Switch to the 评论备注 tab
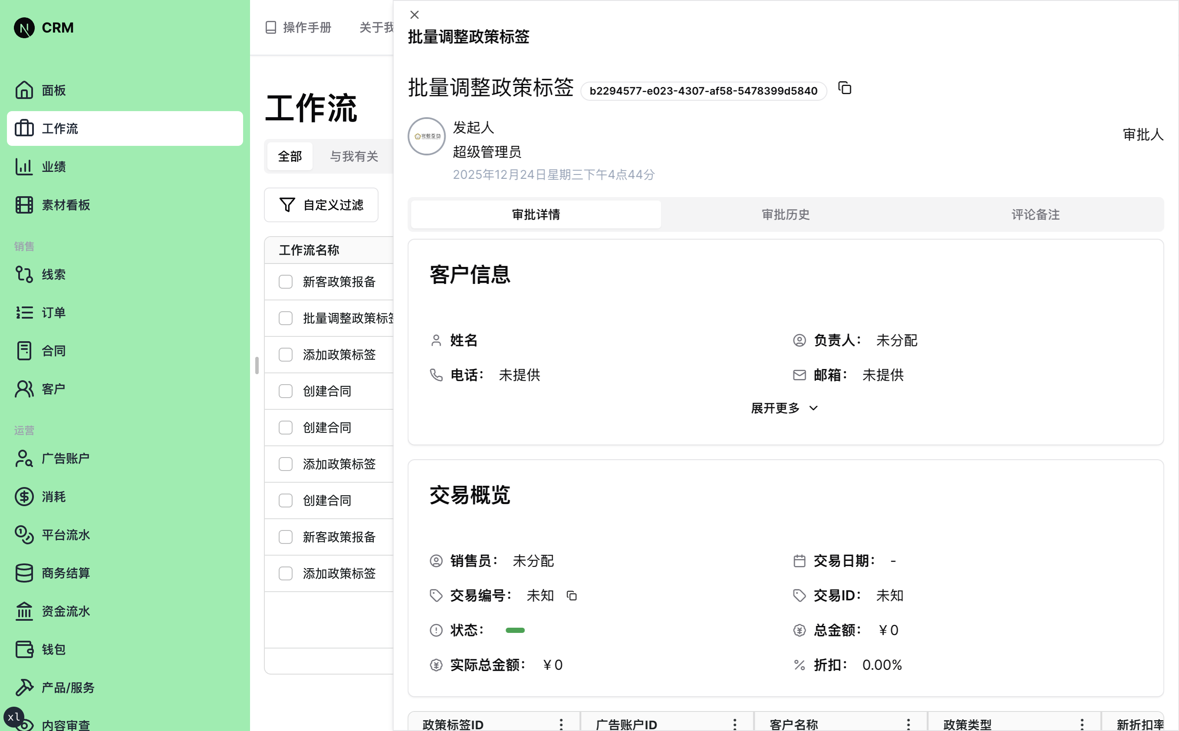The image size is (1179, 731). click(1034, 214)
